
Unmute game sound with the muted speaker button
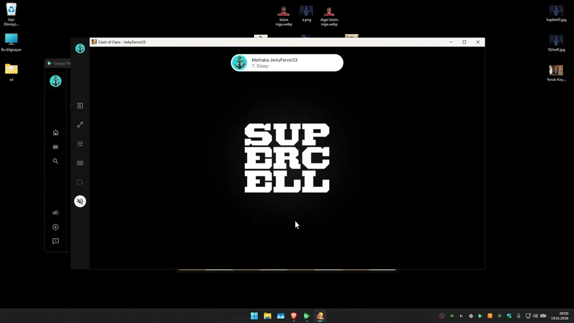[x=80, y=201]
